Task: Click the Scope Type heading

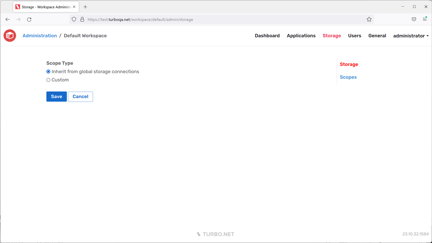Action: [x=60, y=63]
